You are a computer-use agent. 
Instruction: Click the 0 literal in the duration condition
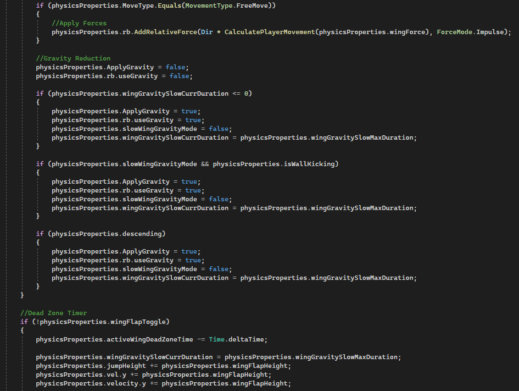pyautogui.click(x=246, y=93)
